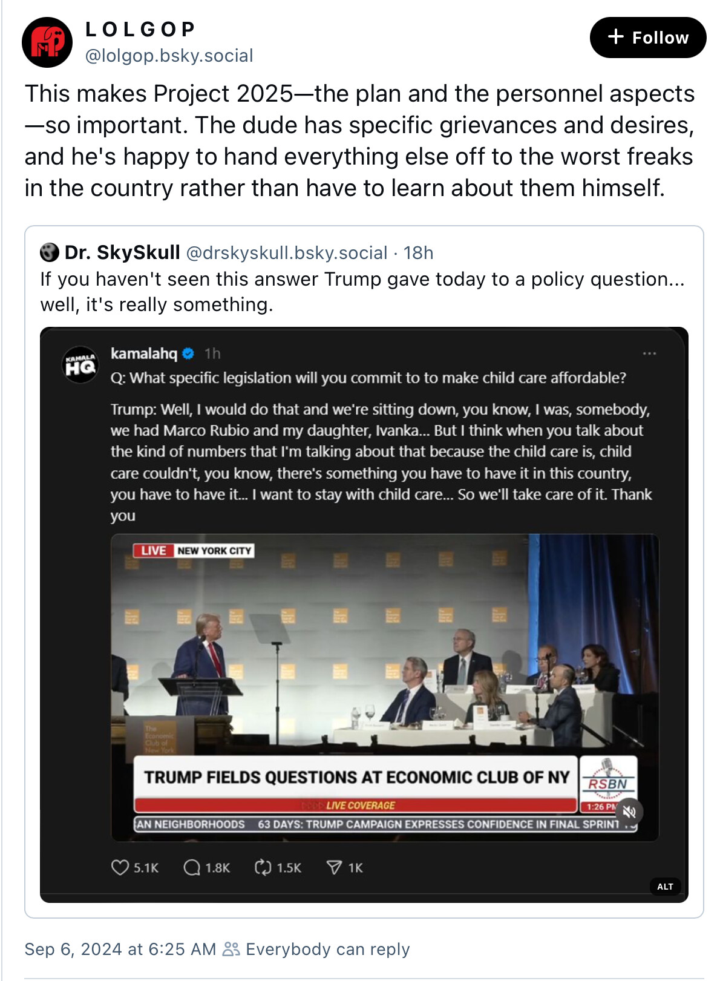Click the heart like icon showing 5.1K
This screenshot has height=981, width=720.
pos(120,867)
